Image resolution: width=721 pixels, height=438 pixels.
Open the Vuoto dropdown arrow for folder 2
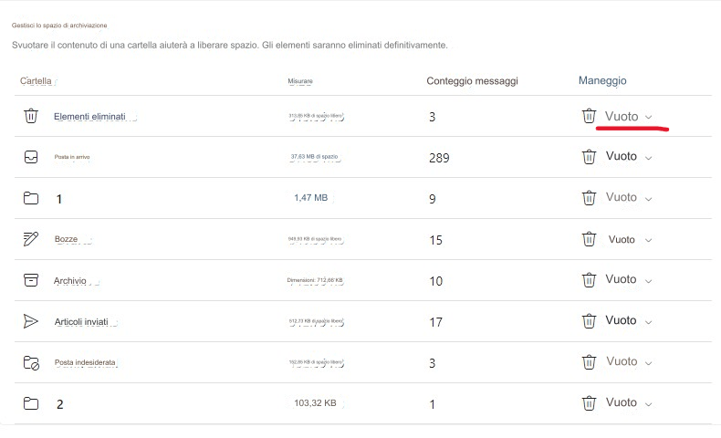(648, 404)
